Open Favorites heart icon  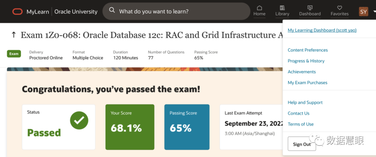coord(339,8)
